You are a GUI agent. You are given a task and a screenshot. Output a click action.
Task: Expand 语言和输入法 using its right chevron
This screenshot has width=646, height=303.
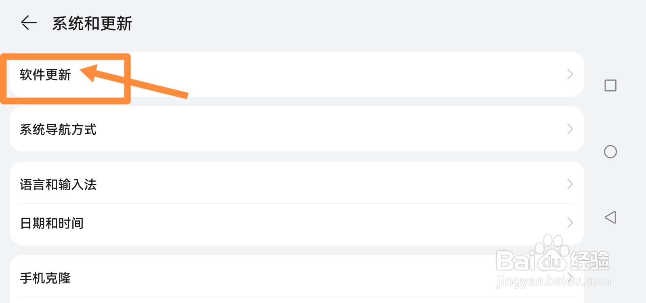coord(570,184)
